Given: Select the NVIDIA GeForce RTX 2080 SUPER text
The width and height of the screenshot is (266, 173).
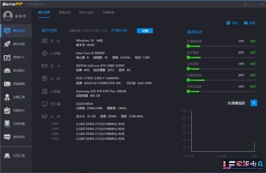Looking at the screenshot, I should click(100, 65).
